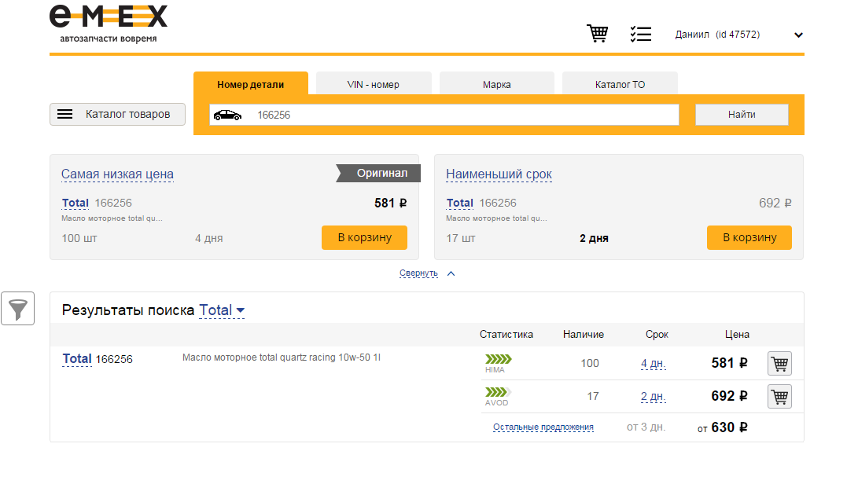Viewport: 858px width, 495px height.
Task: Switch to the VIN - номер tab
Action: click(x=374, y=84)
